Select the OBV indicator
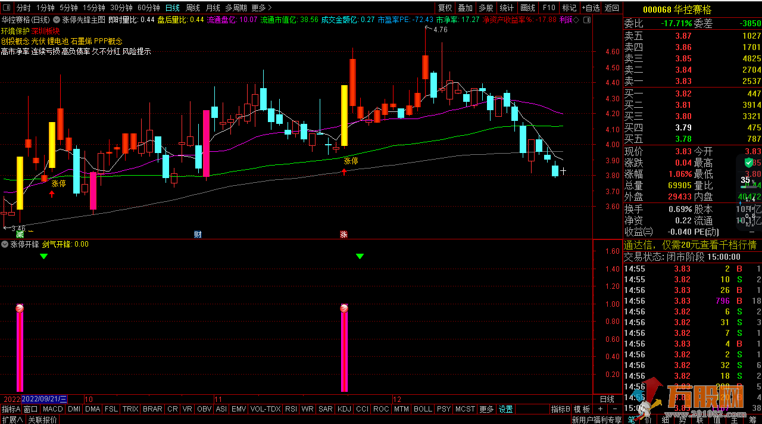The height and width of the screenshot is (424, 762). 204,409
